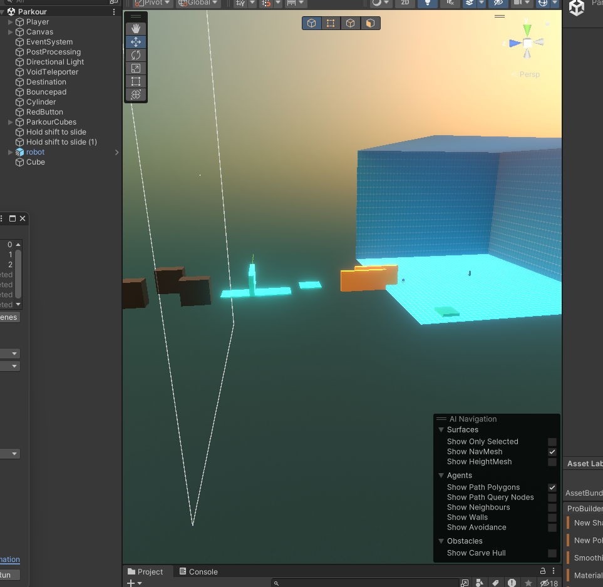Image resolution: width=603 pixels, height=587 pixels.
Task: Toggle scene effects layers icon
Action: coord(469,3)
